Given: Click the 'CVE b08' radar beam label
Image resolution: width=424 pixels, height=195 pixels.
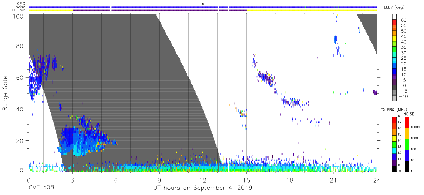Looking at the screenshot, I should click(41, 188).
